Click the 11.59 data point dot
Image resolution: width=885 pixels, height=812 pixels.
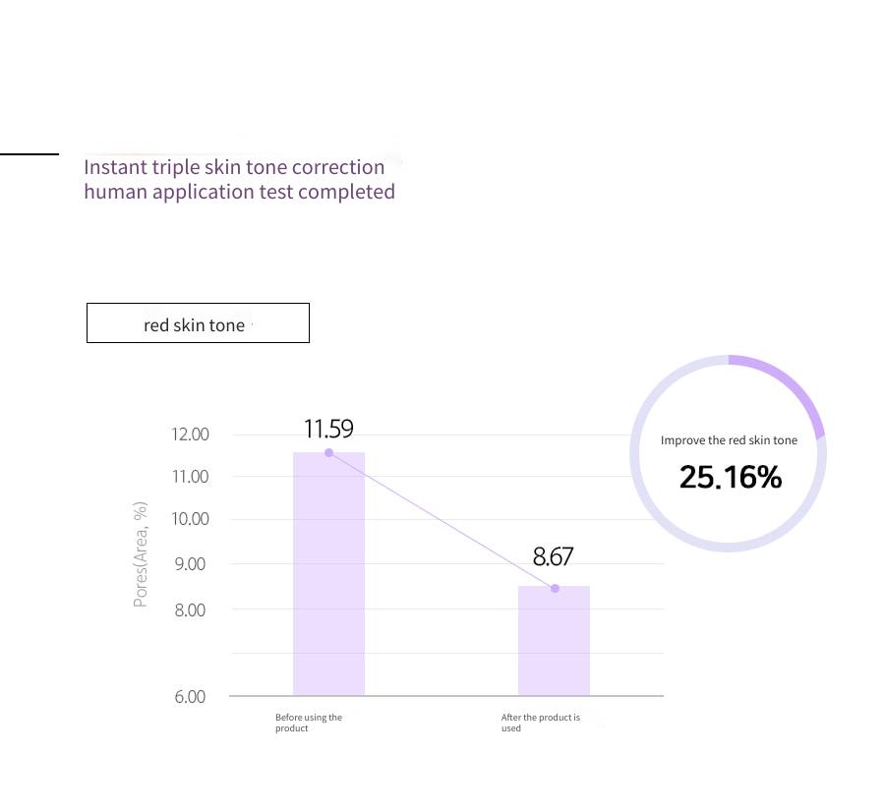click(329, 452)
